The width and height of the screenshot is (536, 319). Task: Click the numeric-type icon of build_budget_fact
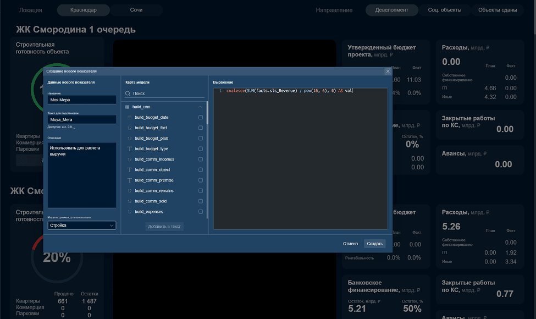[130, 128]
